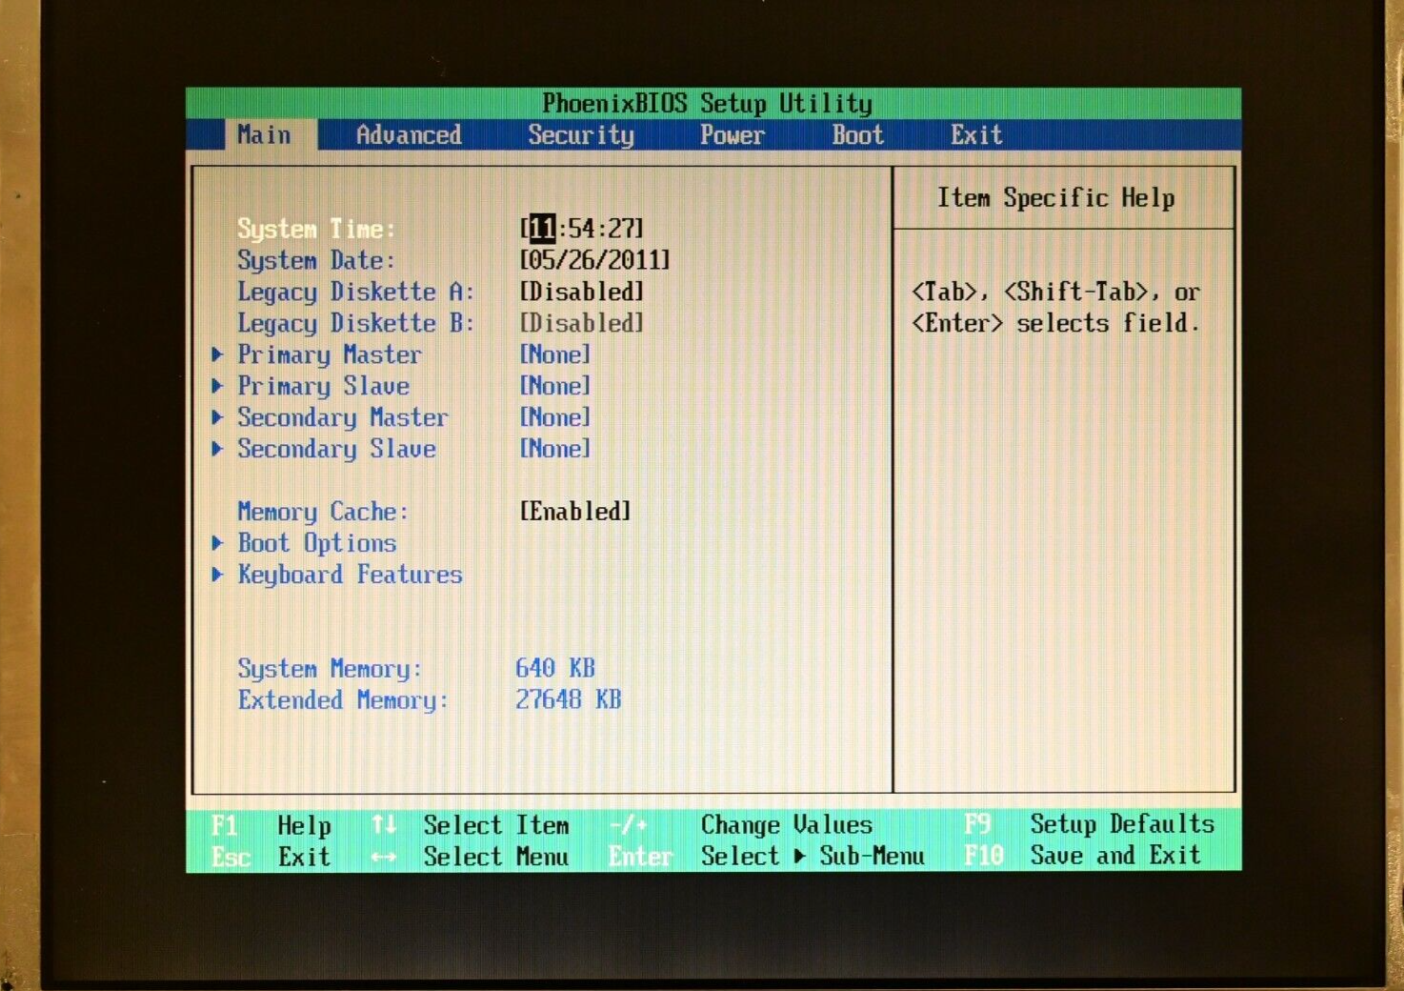Open the Secondary Master sub-menu label
The width and height of the screenshot is (1404, 991).
[343, 417]
